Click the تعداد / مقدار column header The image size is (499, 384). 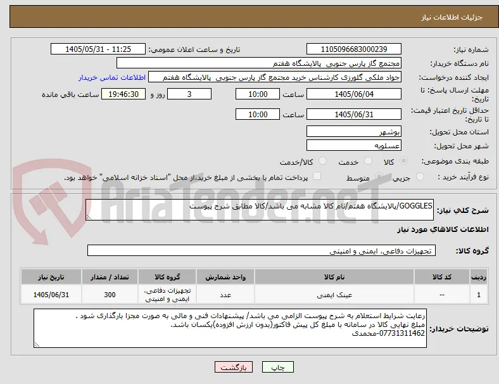point(110,277)
